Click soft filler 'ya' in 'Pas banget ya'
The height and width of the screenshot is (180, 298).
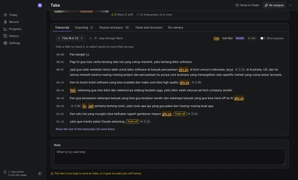click(88, 54)
